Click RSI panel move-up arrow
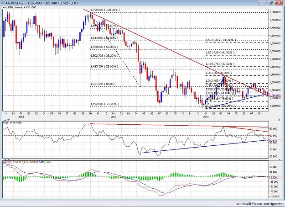 coord(5,120)
